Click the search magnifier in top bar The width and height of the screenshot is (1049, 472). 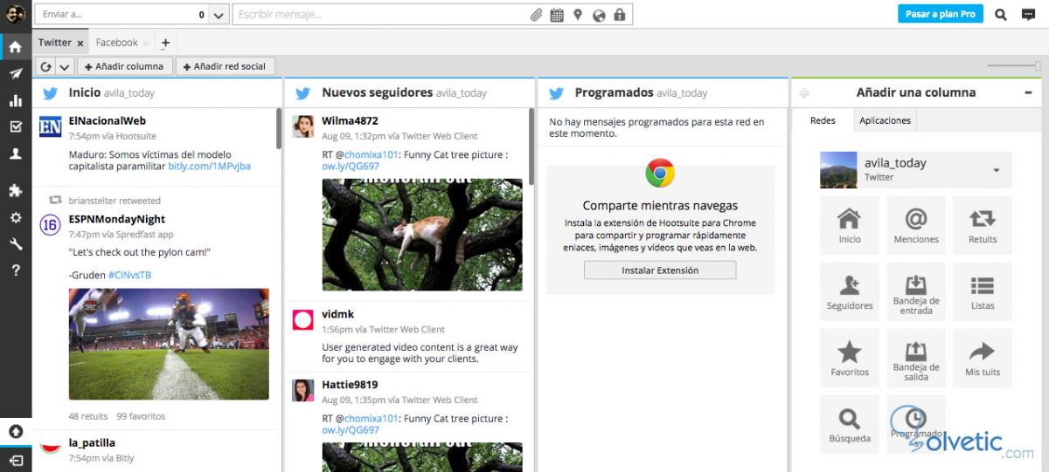pos(1001,14)
